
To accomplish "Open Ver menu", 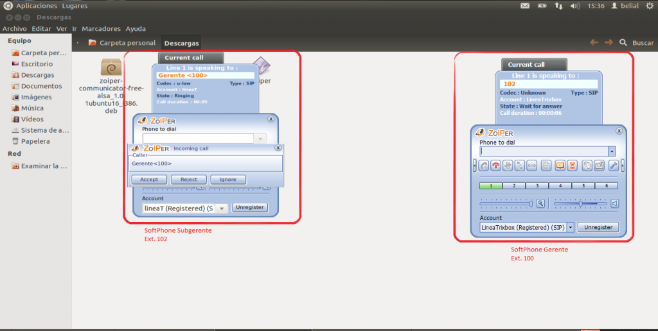I will tap(62, 29).
